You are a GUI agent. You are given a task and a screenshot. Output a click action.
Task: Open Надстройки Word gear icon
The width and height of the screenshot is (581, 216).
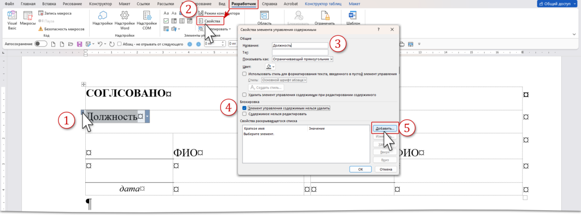pyautogui.click(x=124, y=19)
